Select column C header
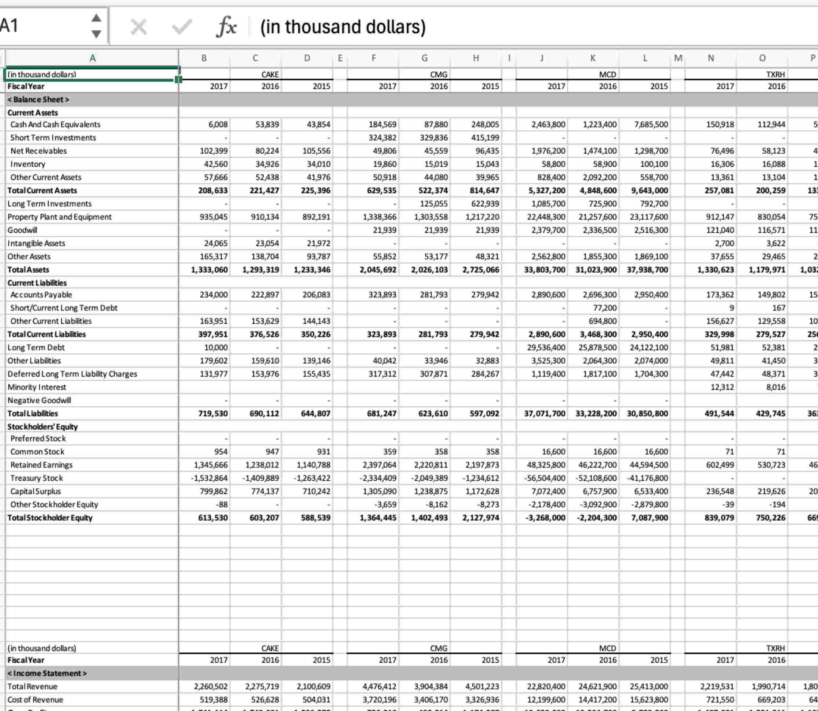Image resolution: width=818 pixels, height=711 pixels. [255, 58]
